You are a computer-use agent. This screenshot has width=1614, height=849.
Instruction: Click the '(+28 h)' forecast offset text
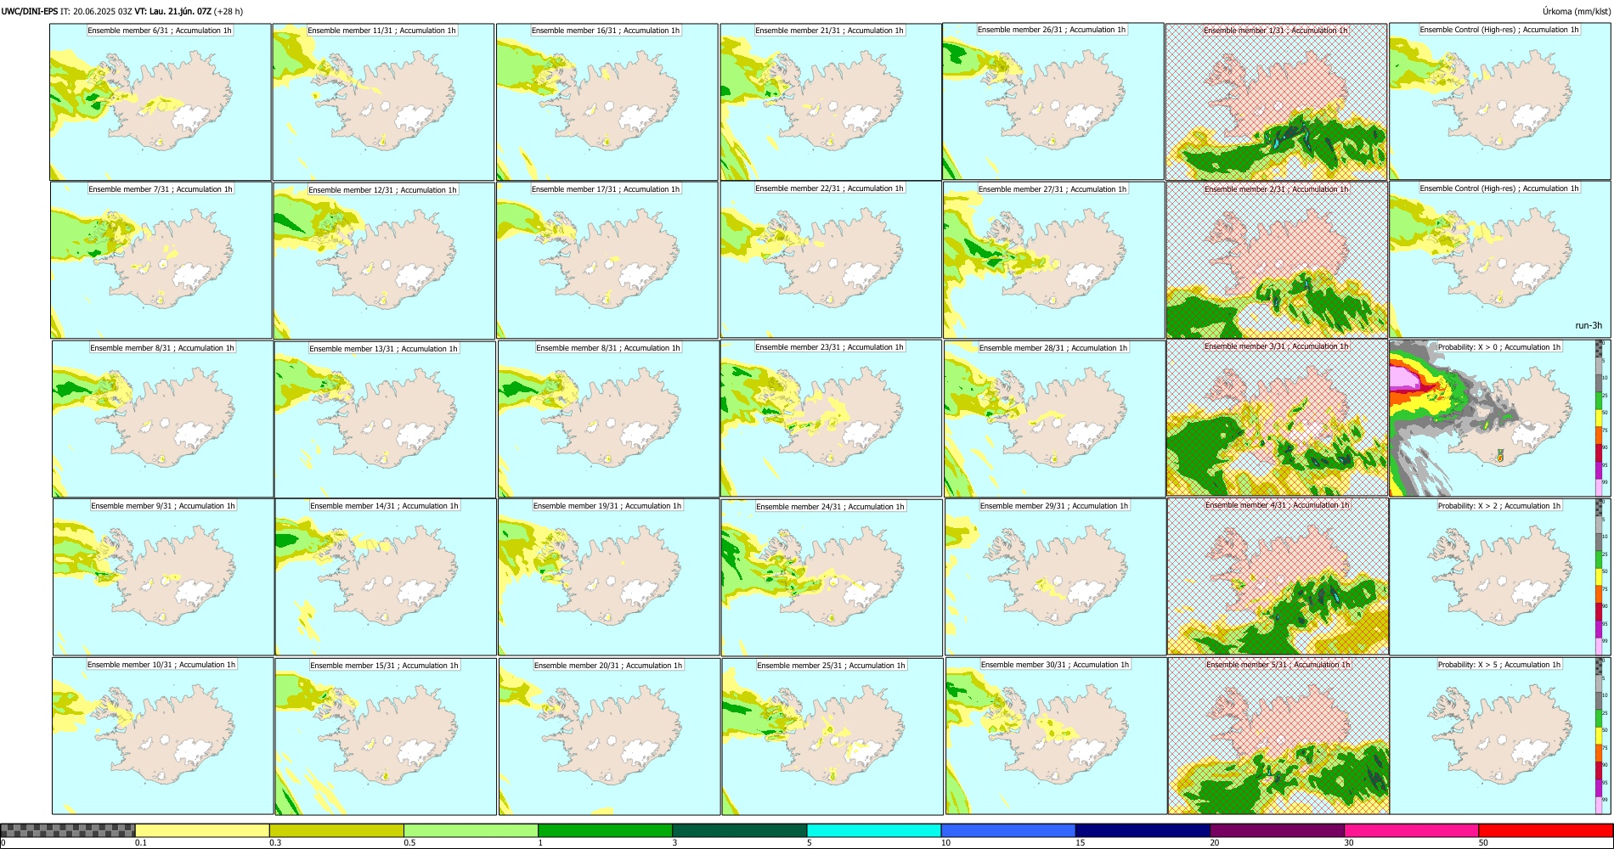pyautogui.click(x=229, y=12)
